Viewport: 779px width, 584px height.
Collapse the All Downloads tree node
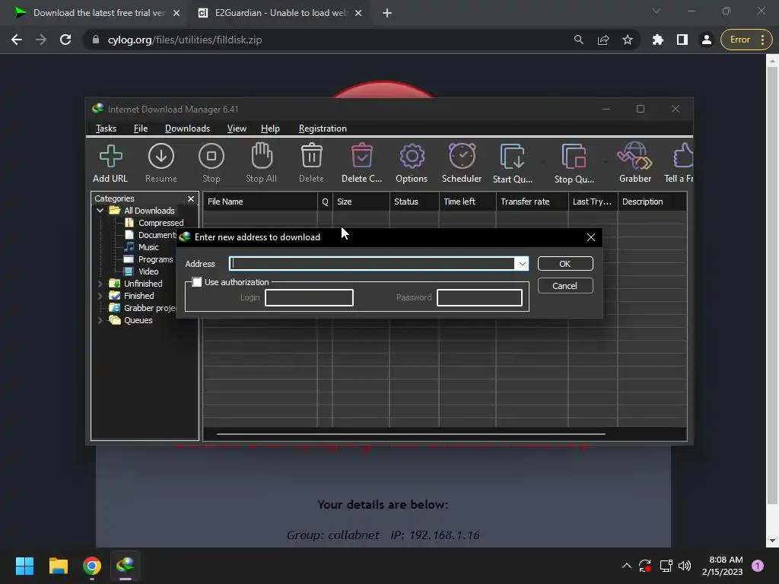100,211
